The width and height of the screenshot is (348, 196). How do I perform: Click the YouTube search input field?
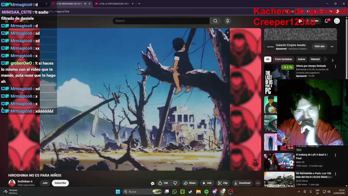(161, 21)
